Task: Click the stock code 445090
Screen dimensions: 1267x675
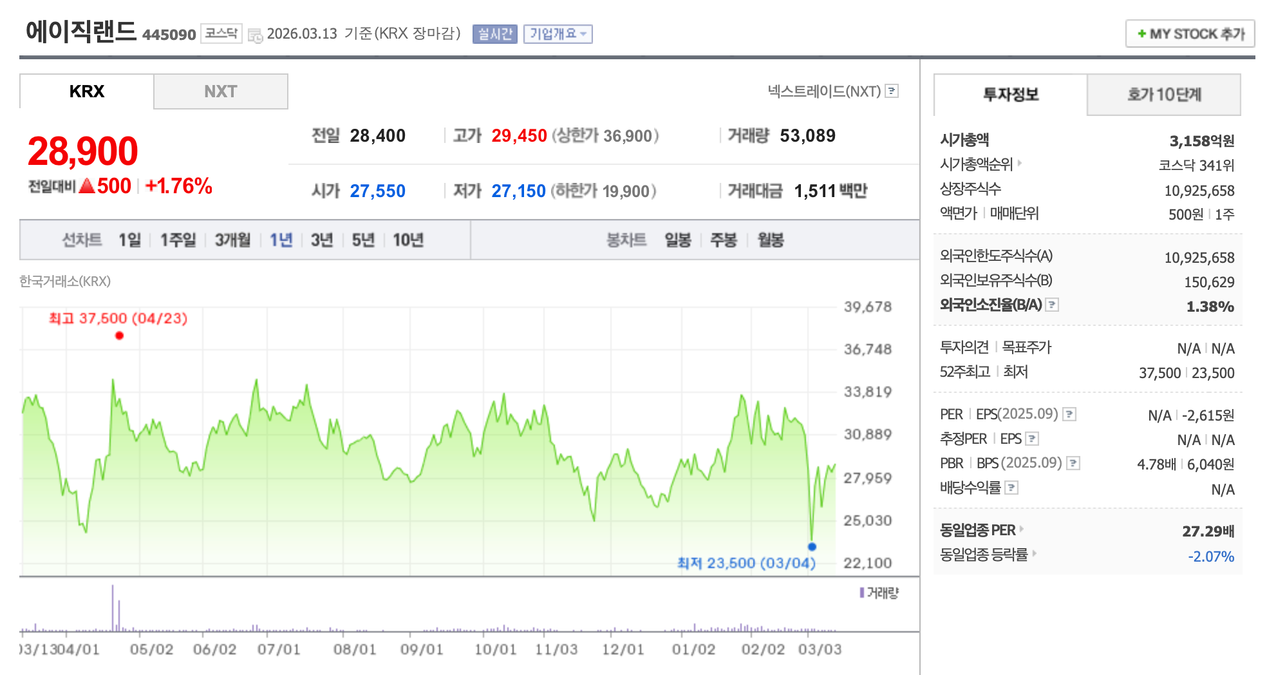Action: click(x=169, y=34)
